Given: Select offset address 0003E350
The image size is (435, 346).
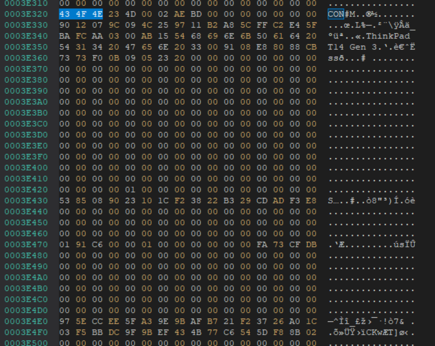Looking at the screenshot, I should pos(26,47).
